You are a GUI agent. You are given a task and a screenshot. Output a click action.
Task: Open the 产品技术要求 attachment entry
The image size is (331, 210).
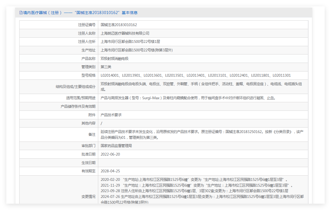tap(111, 115)
